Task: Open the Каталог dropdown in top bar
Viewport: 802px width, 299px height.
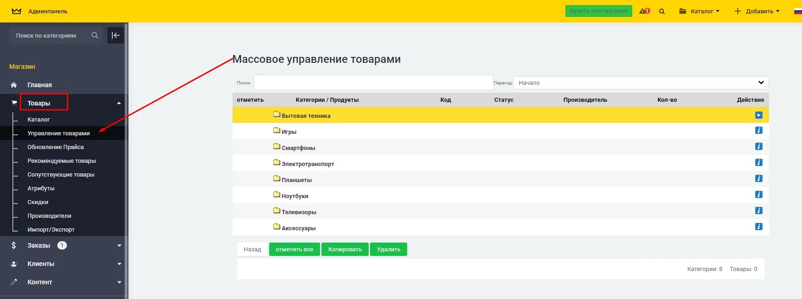Action: tap(699, 11)
